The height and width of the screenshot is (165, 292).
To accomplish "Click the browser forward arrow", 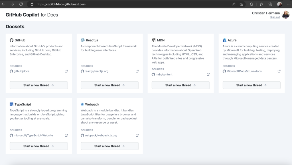I will coord(12,4).
